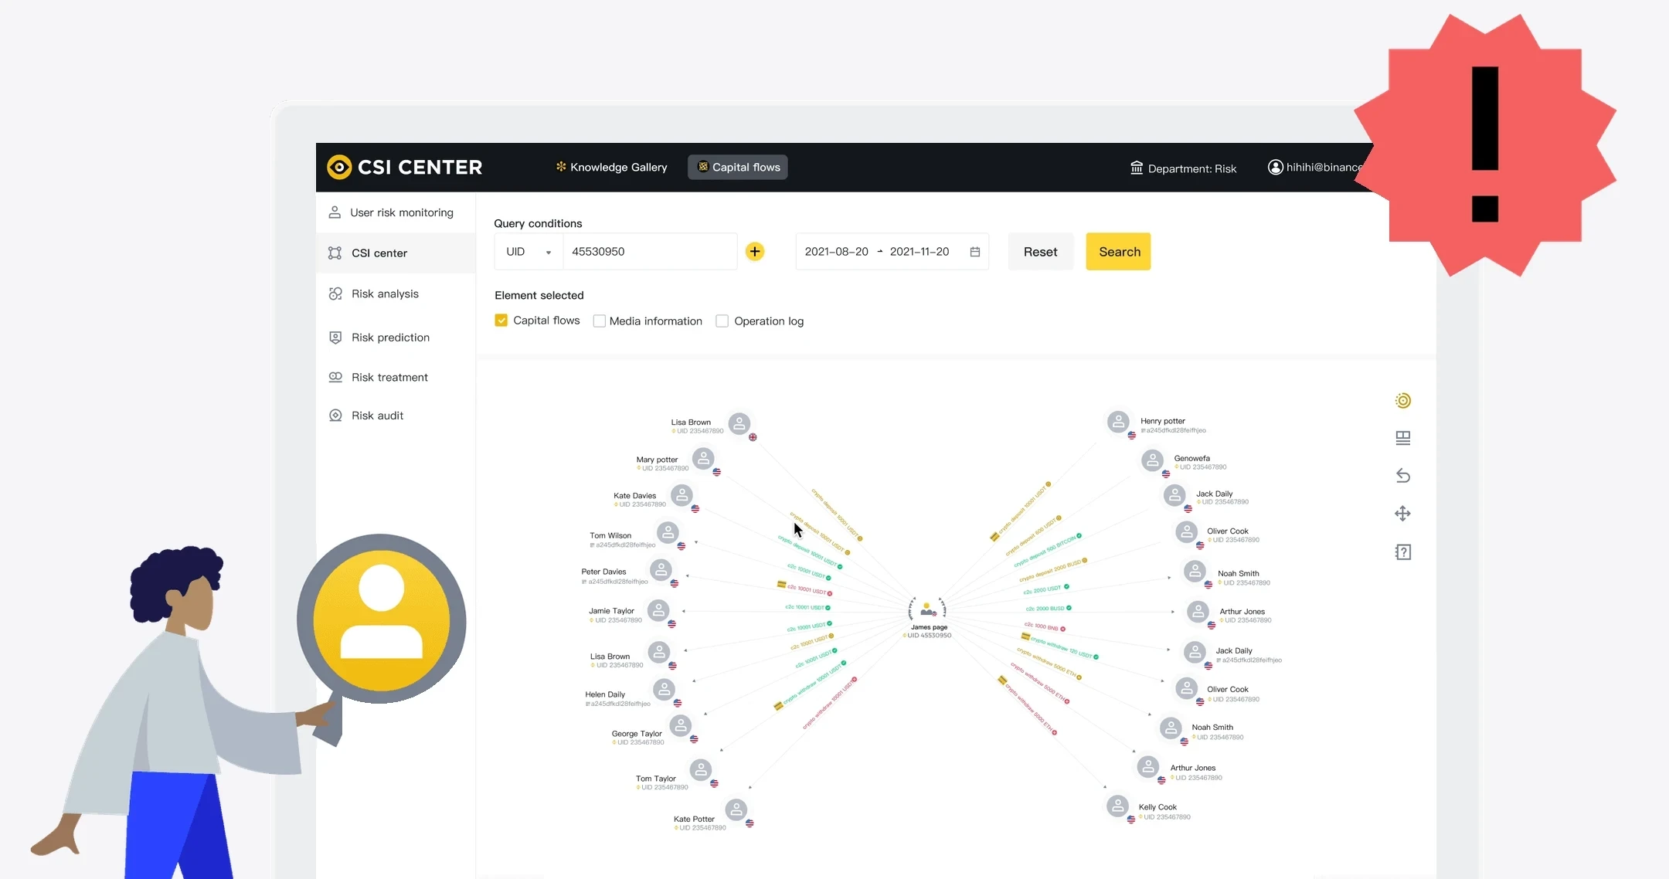Click Genowefa node avatar
This screenshot has height=879, width=1669.
tap(1152, 460)
